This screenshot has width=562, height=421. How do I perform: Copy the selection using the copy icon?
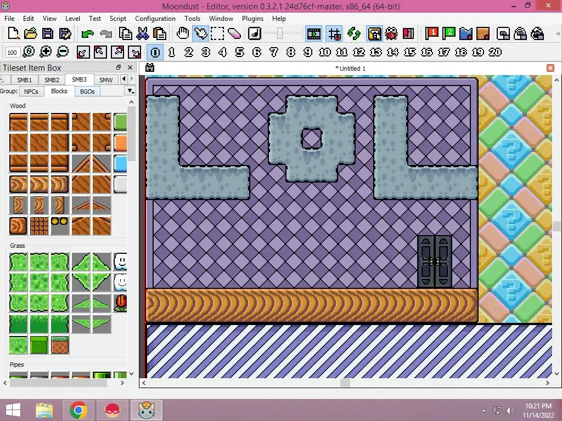(x=126, y=33)
